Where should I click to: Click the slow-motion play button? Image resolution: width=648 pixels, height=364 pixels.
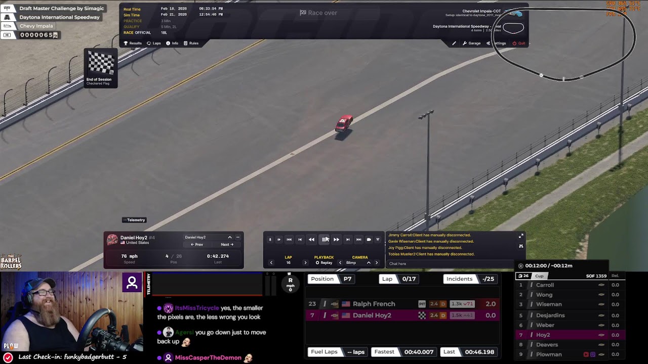tap(278, 240)
